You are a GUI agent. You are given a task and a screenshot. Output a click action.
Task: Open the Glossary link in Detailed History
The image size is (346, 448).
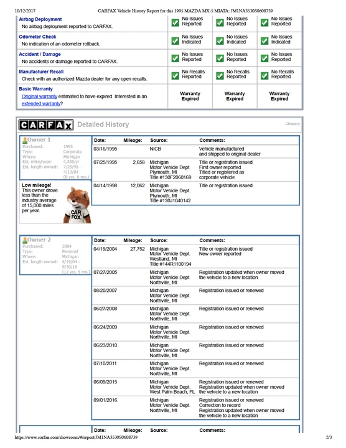(292, 124)
